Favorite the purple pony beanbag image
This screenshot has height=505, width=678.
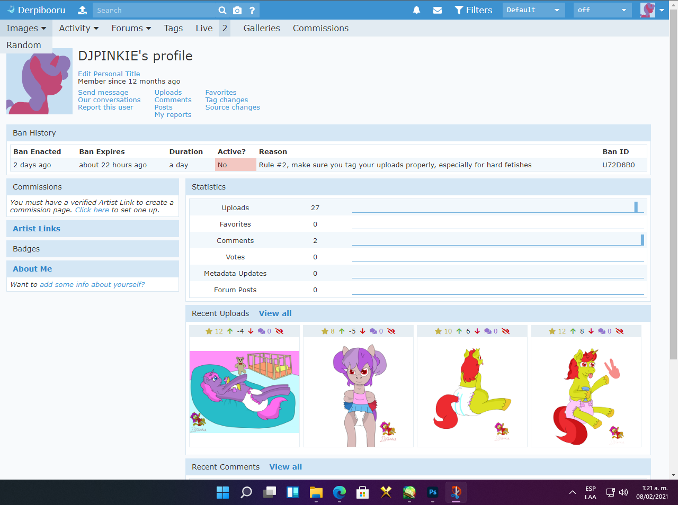pos(214,331)
